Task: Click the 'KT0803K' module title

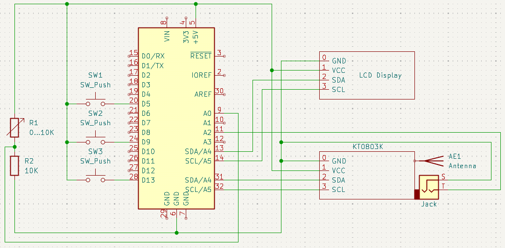Action: (x=367, y=147)
